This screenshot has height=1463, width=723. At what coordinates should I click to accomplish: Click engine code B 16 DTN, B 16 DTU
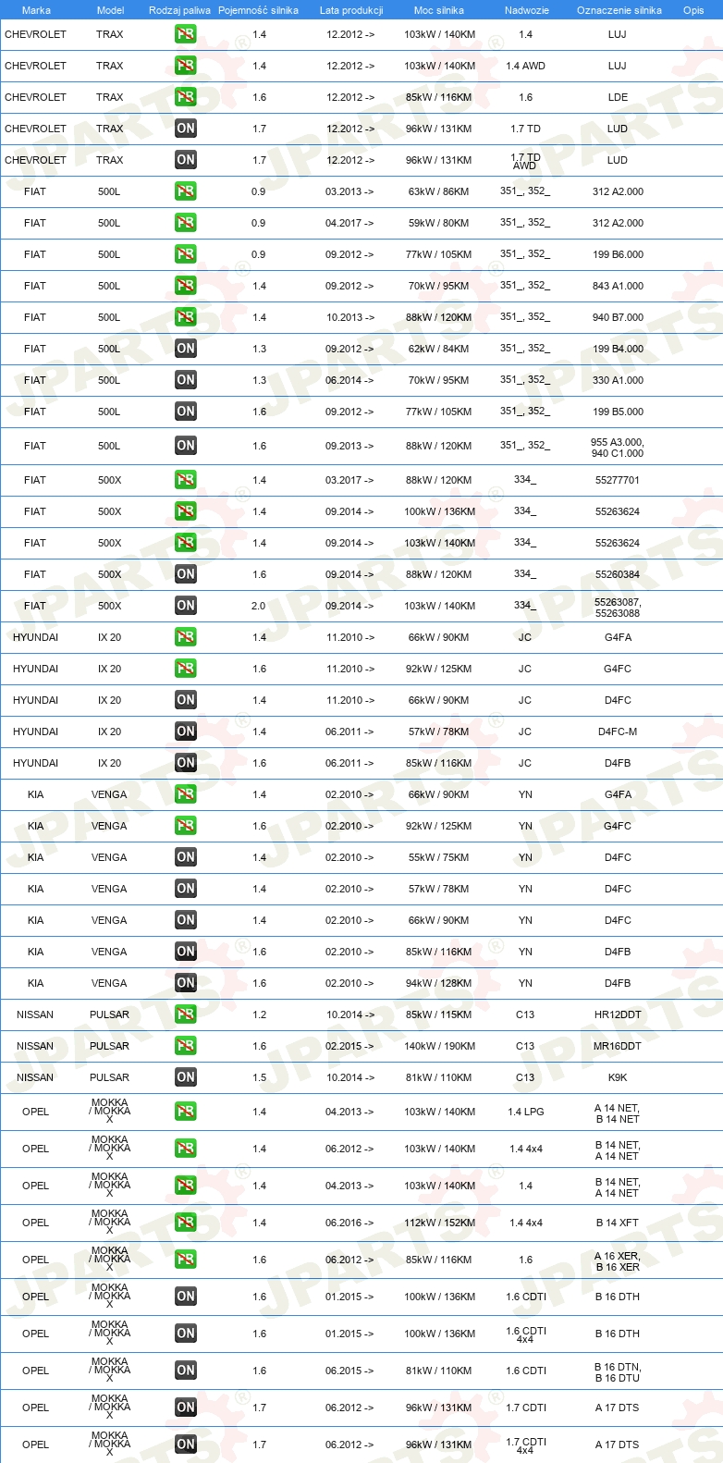click(x=618, y=1372)
